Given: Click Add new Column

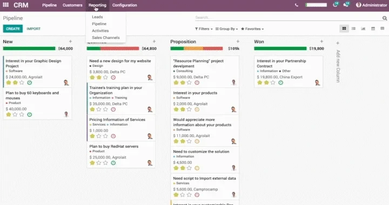Looking at the screenshot, I should (x=338, y=66).
